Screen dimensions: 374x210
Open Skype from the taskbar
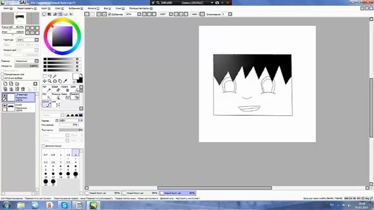[x=64, y=205]
